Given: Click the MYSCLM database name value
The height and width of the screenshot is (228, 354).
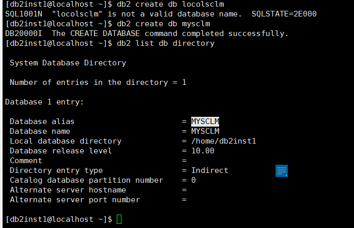Looking at the screenshot, I should (x=205, y=131).
